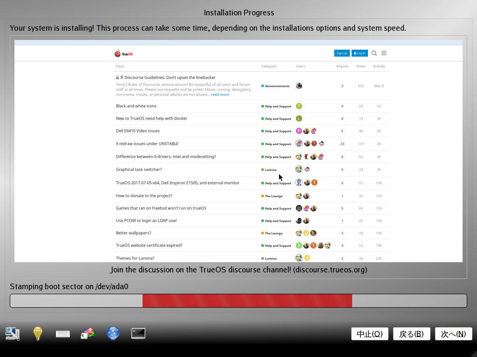Click Help and Support on Black and white icons row
This screenshot has height=357, width=477.
click(x=276, y=106)
